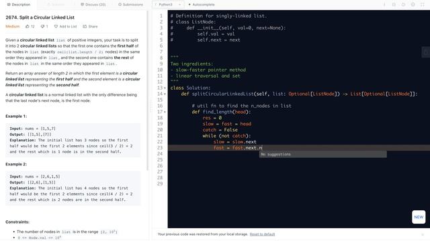Click line number 29 in gutter
This screenshot has width=430, height=241.
point(160,184)
